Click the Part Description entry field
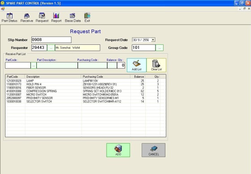 click(x=57, y=65)
